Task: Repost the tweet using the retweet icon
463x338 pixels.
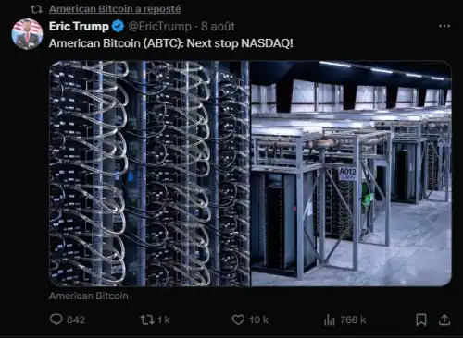Action: point(147,320)
